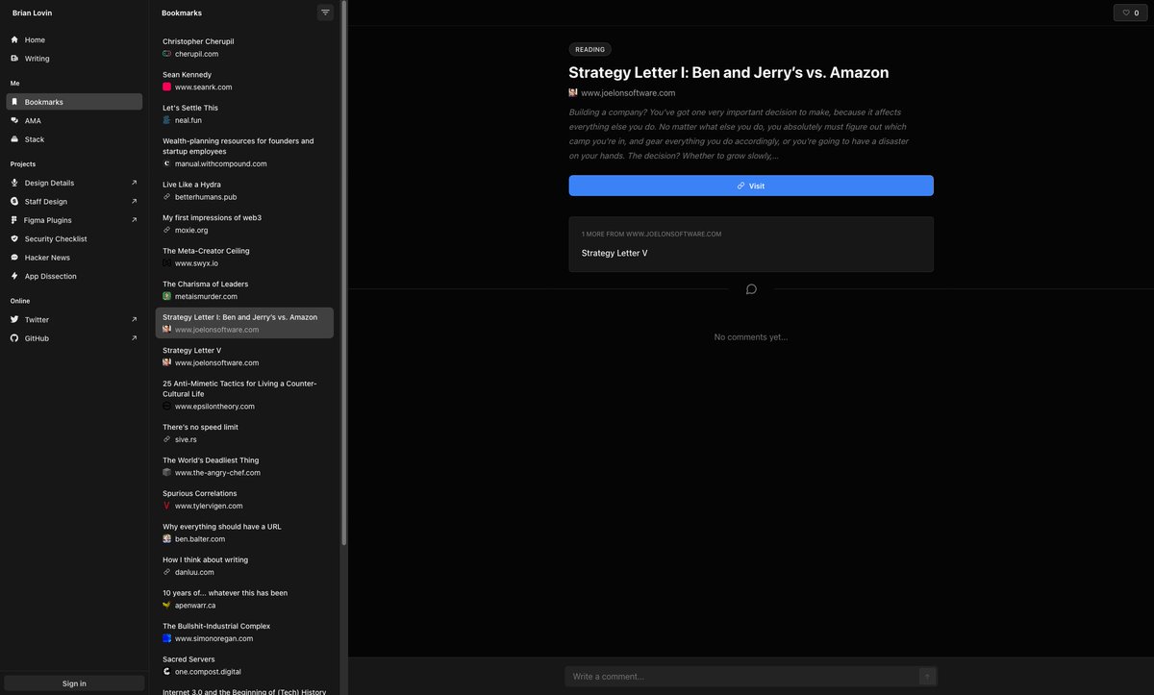Click the Figma Plugins icon
1154x695 pixels.
(14, 220)
